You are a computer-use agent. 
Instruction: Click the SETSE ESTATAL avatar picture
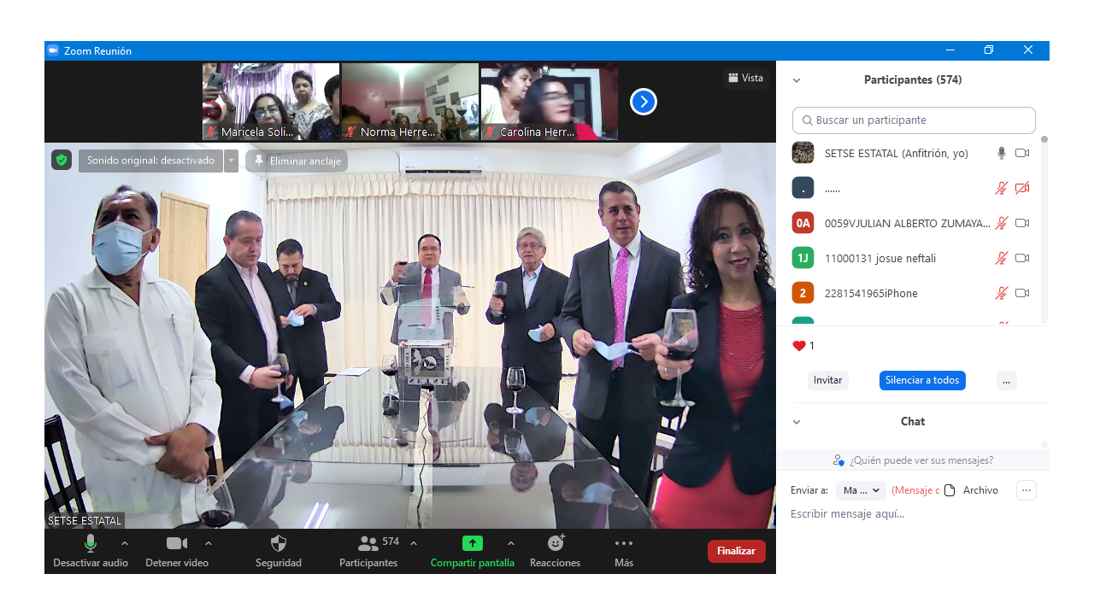(x=803, y=153)
